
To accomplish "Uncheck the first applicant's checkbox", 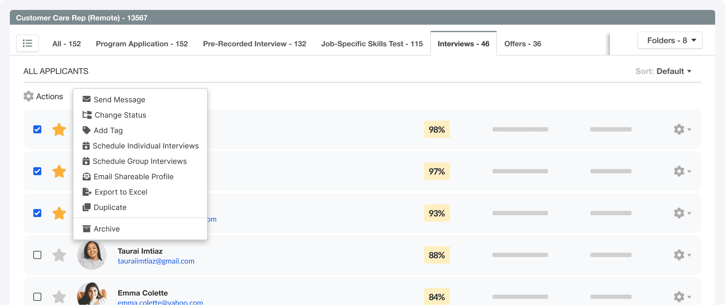I will 37,129.
